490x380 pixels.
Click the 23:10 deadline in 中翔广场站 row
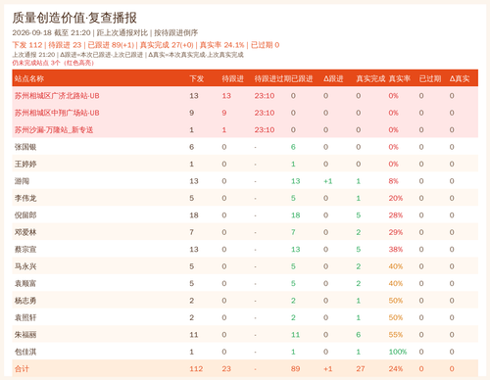(x=265, y=113)
